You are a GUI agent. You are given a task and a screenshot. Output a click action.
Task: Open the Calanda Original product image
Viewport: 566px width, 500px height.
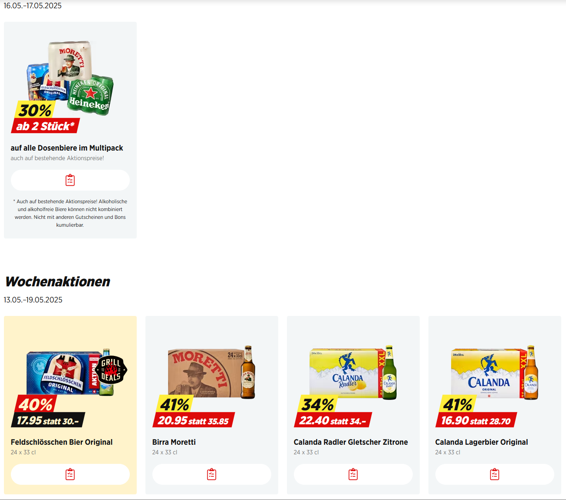coord(495,372)
